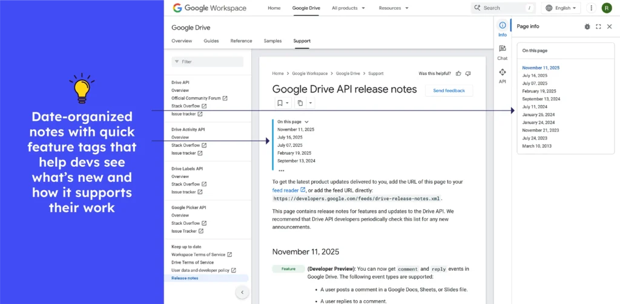Image resolution: width=620 pixels, height=304 pixels.
Task: Click the filter icon in sidebar
Action: tap(177, 62)
